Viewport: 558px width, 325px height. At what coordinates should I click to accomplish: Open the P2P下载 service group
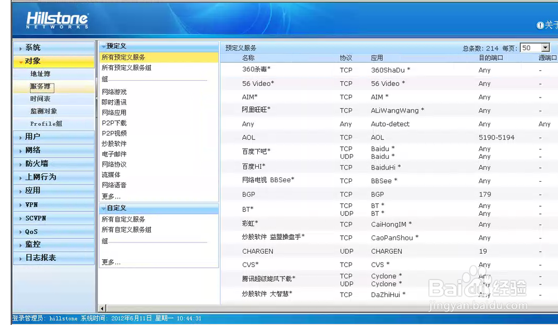pyautogui.click(x=114, y=123)
